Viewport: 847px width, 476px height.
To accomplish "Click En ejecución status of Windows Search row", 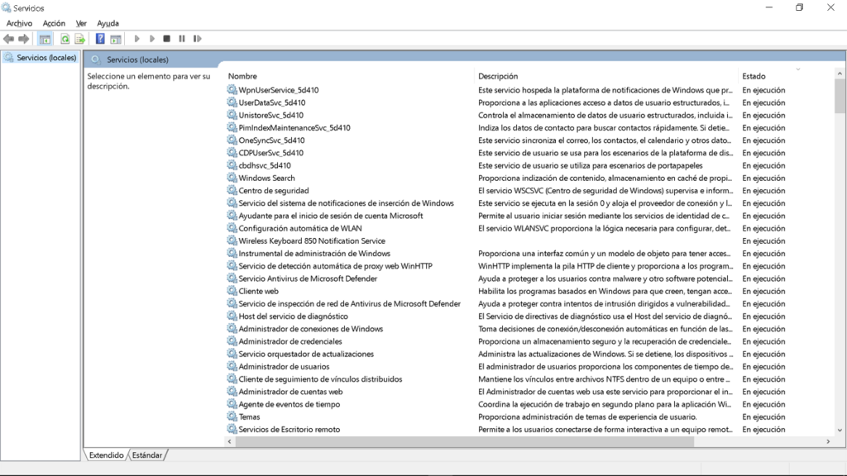I will 763,178.
